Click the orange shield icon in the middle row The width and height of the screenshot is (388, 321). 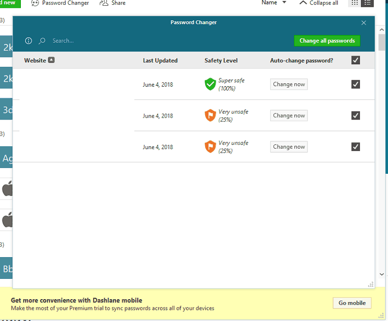click(210, 115)
